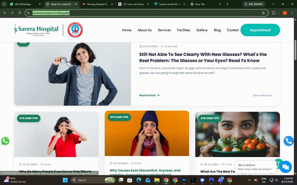Open the browser extensions puzzle icon
The image size is (297, 185).
274,13
